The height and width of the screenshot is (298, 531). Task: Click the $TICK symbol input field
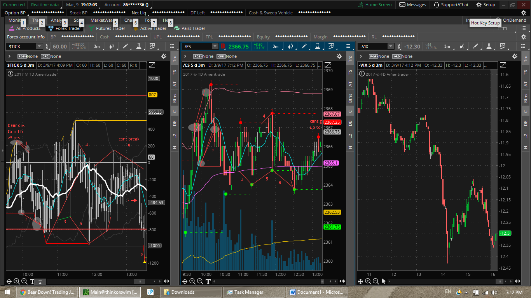coord(21,47)
